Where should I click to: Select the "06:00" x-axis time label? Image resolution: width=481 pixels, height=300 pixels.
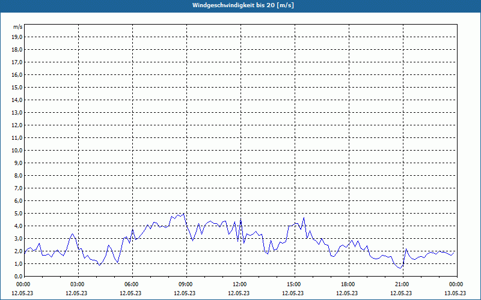click(130, 284)
